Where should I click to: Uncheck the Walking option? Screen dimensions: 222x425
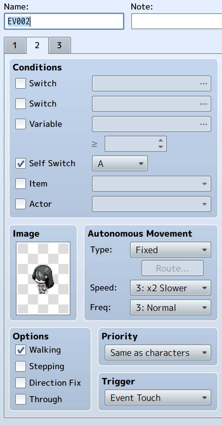(21, 350)
